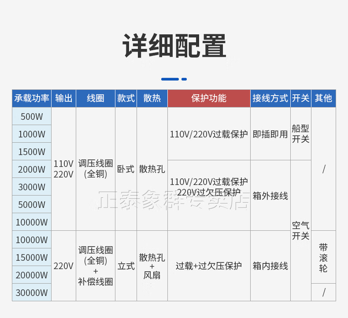The image size is (348, 318).
Task: Select the 箱内接线 wiring cell
Action: 270,266
